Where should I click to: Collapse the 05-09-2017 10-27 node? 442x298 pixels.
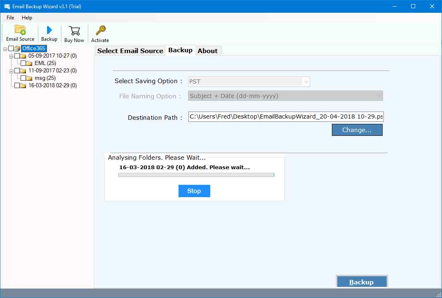coord(11,56)
